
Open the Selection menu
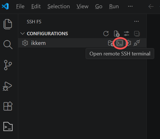click(x=59, y=7)
